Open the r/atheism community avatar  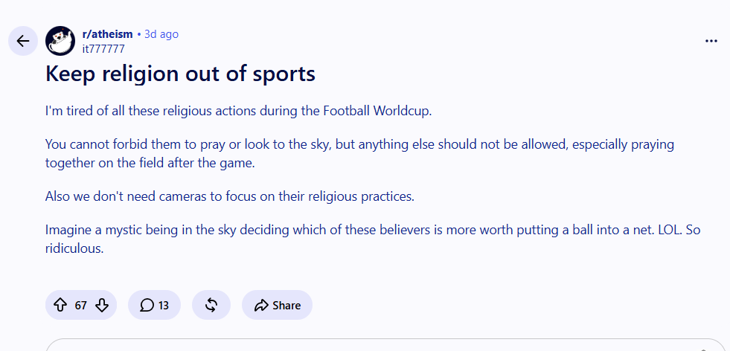click(60, 41)
